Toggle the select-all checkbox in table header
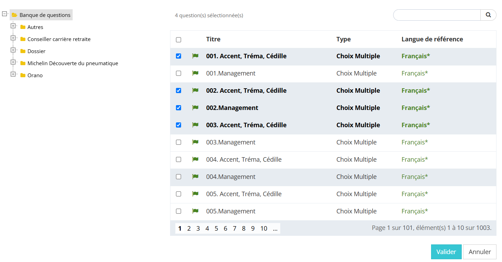The width and height of the screenshot is (502, 262). click(x=178, y=40)
